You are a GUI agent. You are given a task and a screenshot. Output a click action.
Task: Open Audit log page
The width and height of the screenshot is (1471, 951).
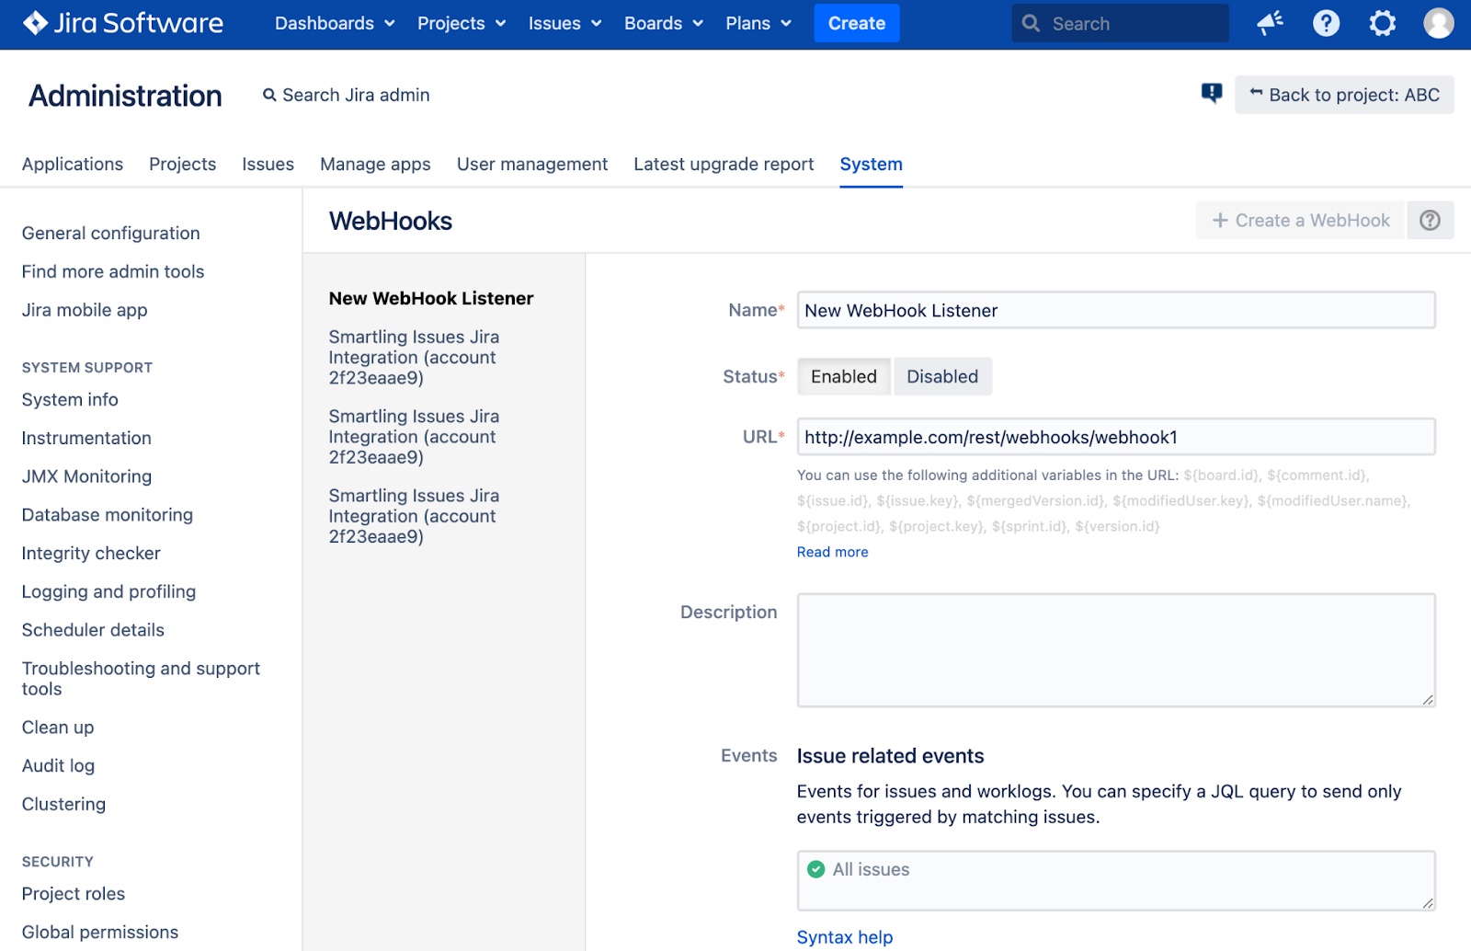coord(58,766)
